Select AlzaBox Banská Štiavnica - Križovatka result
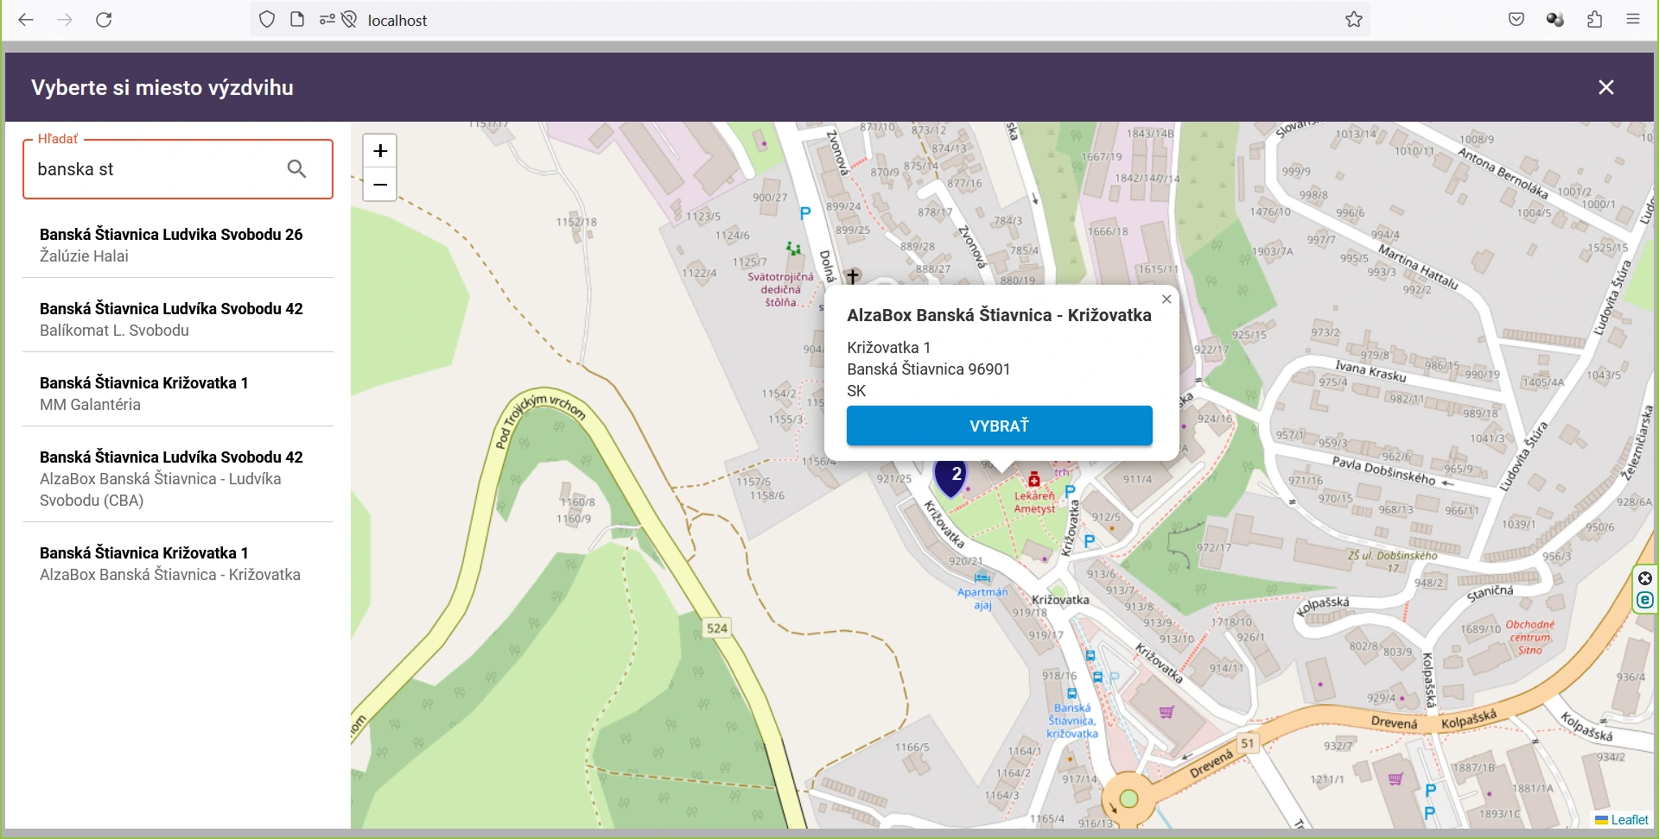The image size is (1659, 839). pos(178,564)
